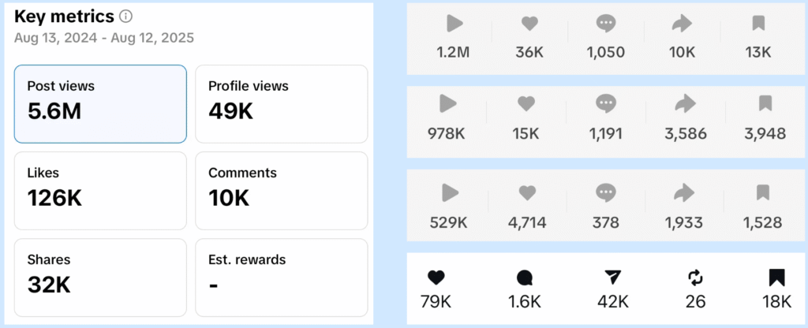Click the heart icon above 36K
Image resolution: width=808 pixels, height=328 pixels.
[529, 23]
